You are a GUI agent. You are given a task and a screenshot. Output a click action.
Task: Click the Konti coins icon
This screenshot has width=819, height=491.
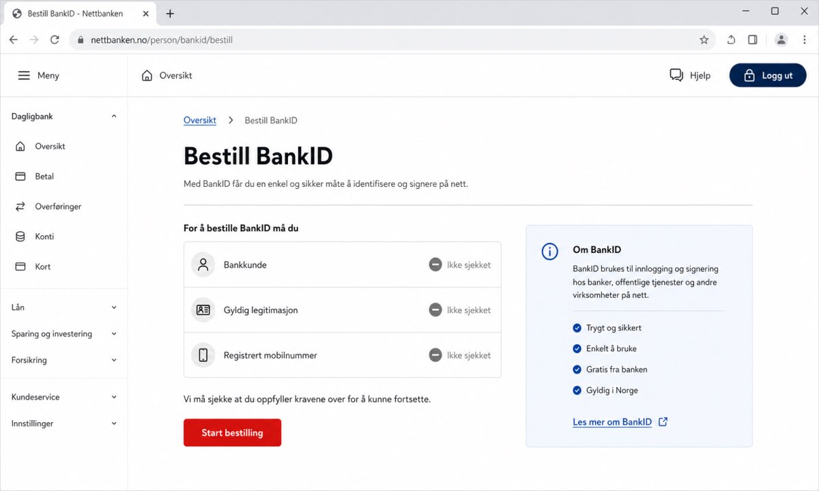click(x=20, y=237)
